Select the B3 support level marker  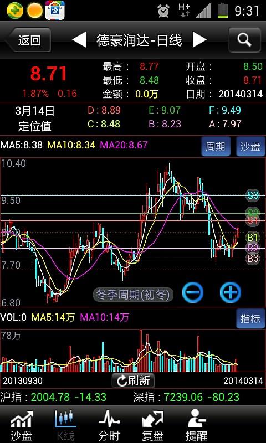pyautogui.click(x=253, y=259)
